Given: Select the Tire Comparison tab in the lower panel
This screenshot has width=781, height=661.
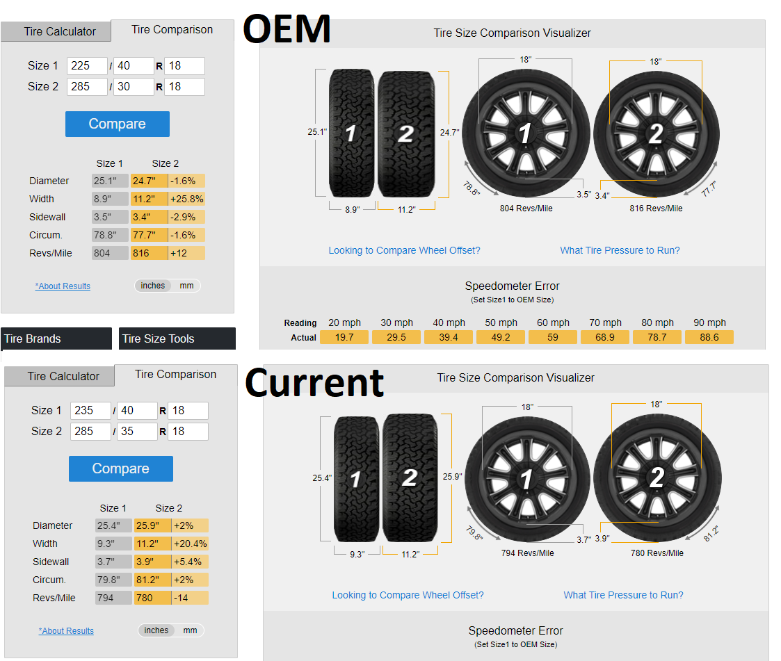Looking at the screenshot, I should pyautogui.click(x=176, y=374).
